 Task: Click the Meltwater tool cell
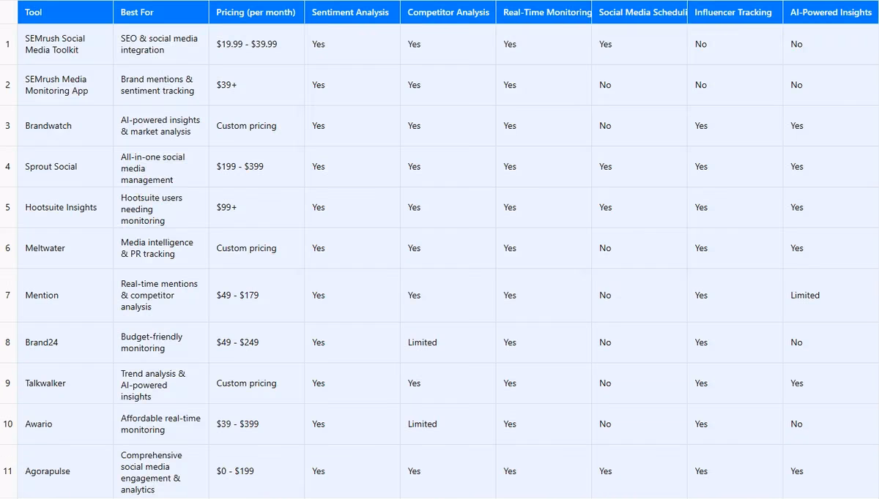coord(65,249)
